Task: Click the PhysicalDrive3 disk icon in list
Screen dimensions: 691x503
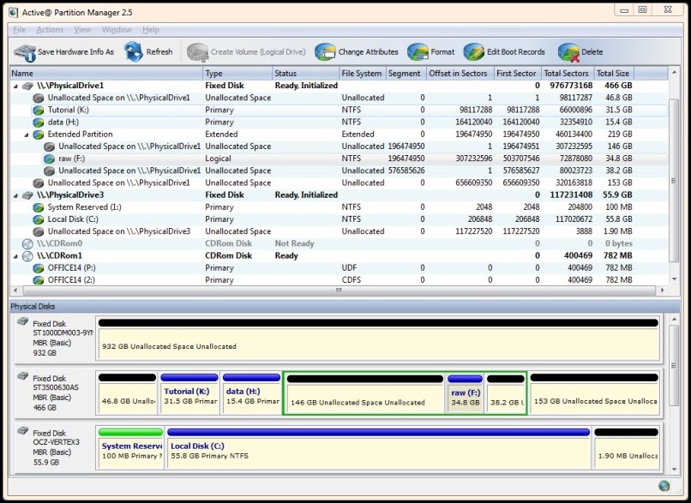Action: point(27,195)
